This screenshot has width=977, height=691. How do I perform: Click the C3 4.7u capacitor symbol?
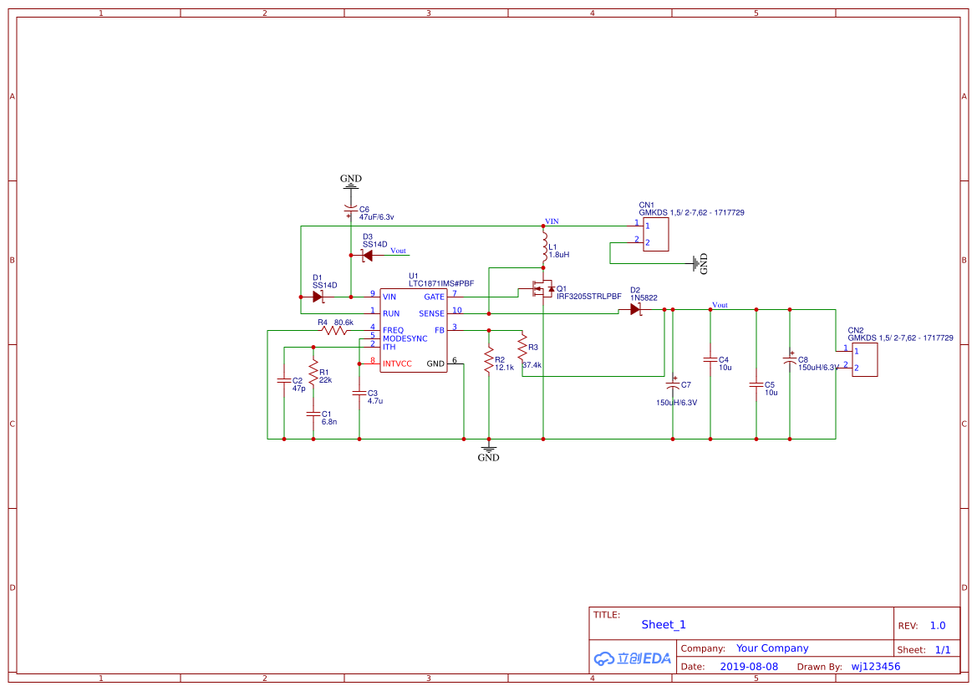(359, 393)
